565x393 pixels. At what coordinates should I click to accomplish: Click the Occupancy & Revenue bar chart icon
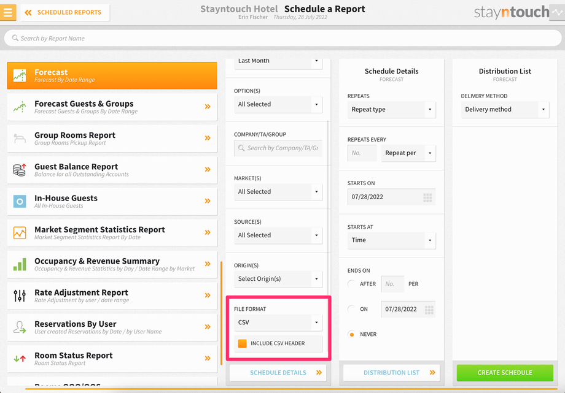[20, 264]
